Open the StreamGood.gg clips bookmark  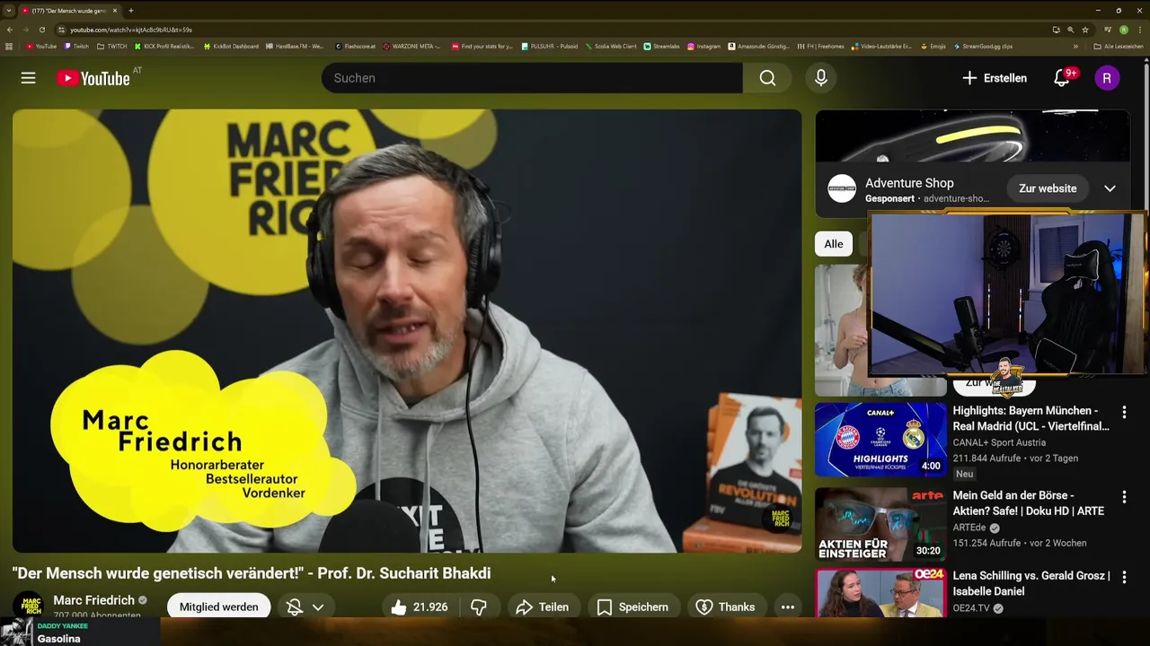(983, 46)
